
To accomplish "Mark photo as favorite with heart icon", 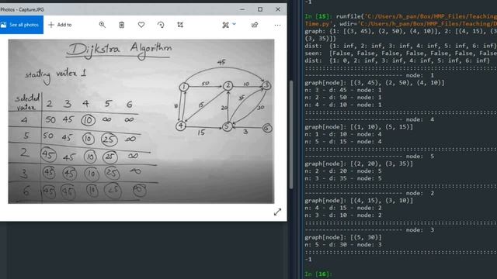I will click(141, 25).
